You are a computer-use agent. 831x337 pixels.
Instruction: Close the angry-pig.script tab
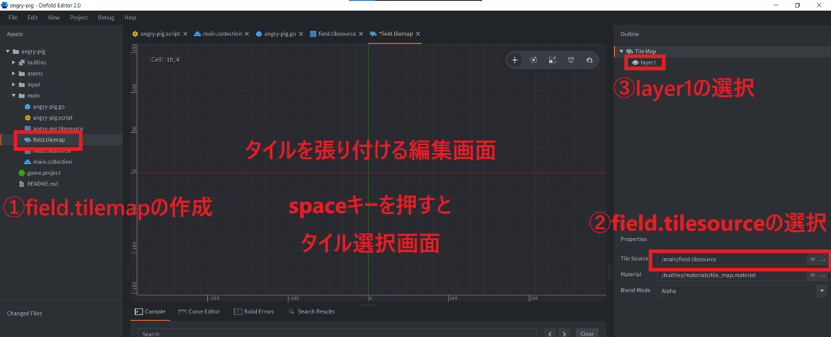(x=185, y=34)
